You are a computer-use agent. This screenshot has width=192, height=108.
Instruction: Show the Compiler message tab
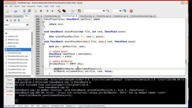coord(10,83)
